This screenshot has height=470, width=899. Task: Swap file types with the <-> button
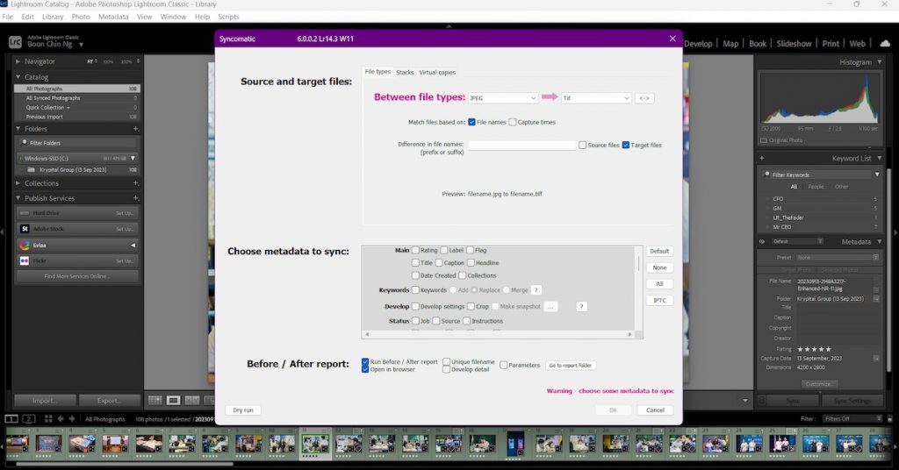(x=644, y=98)
